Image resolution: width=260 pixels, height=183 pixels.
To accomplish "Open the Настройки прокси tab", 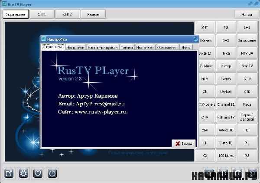I will 103,47.
